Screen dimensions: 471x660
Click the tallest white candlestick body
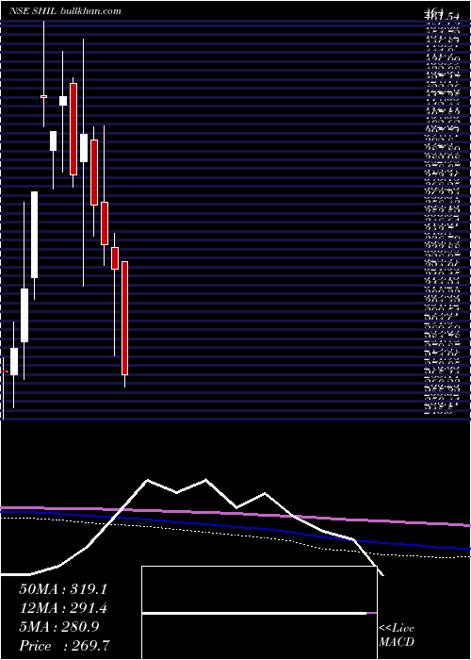coord(35,235)
